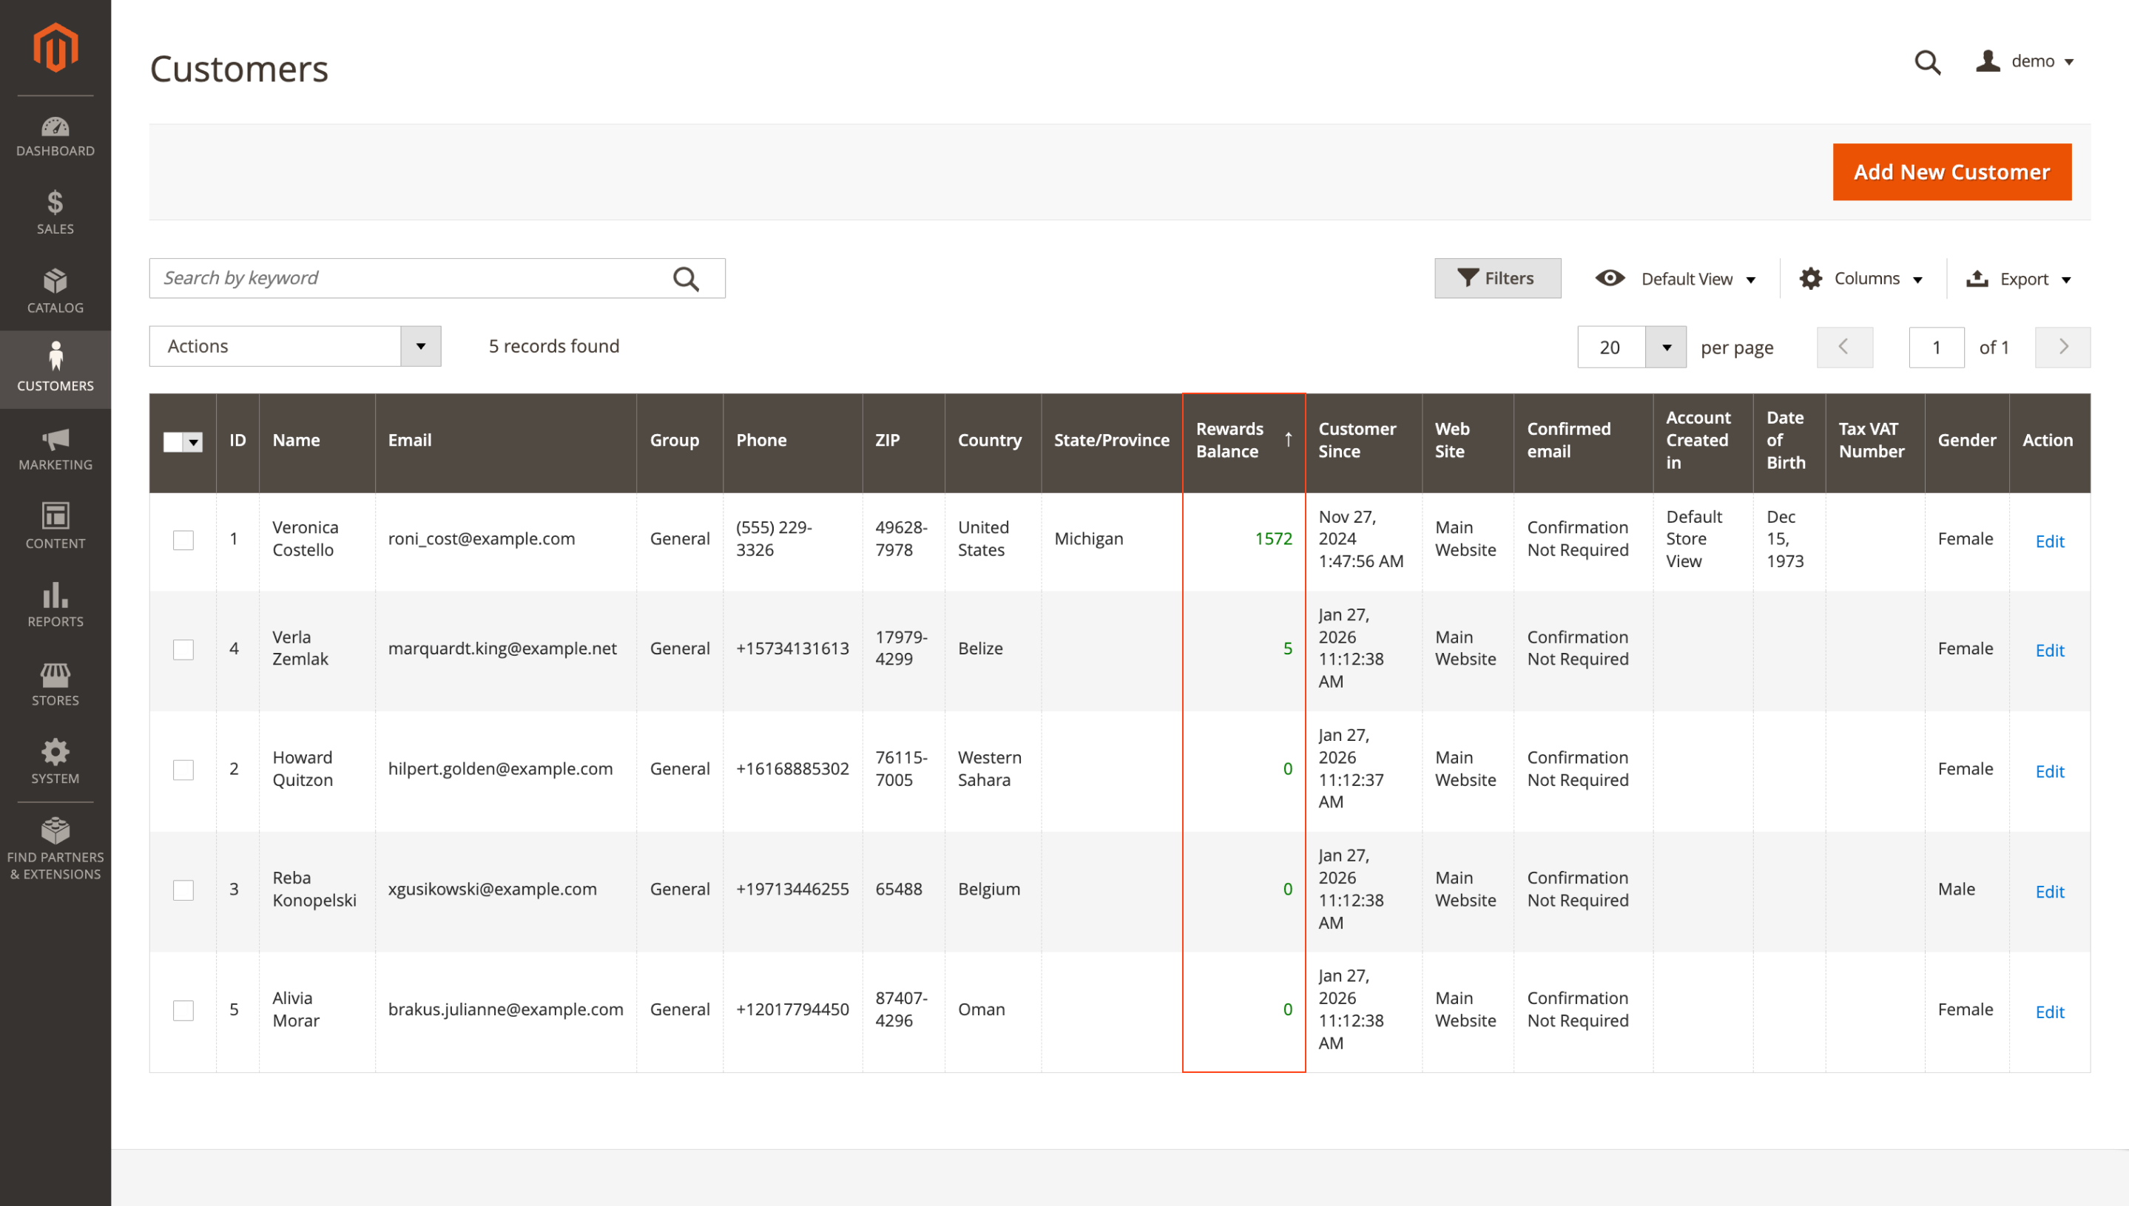This screenshot has width=2129, height=1206.
Task: Open the demo user account menu
Action: click(x=2025, y=61)
